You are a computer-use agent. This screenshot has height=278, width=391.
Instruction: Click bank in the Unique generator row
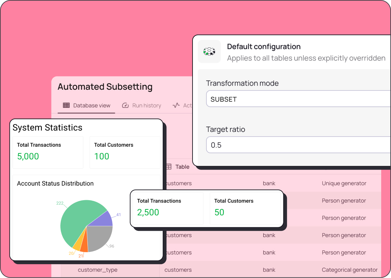(x=269, y=183)
